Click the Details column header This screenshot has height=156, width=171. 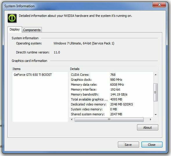(114, 69)
